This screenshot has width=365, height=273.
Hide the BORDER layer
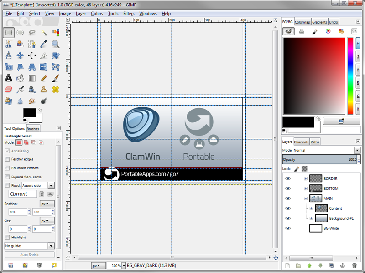(x=288, y=178)
